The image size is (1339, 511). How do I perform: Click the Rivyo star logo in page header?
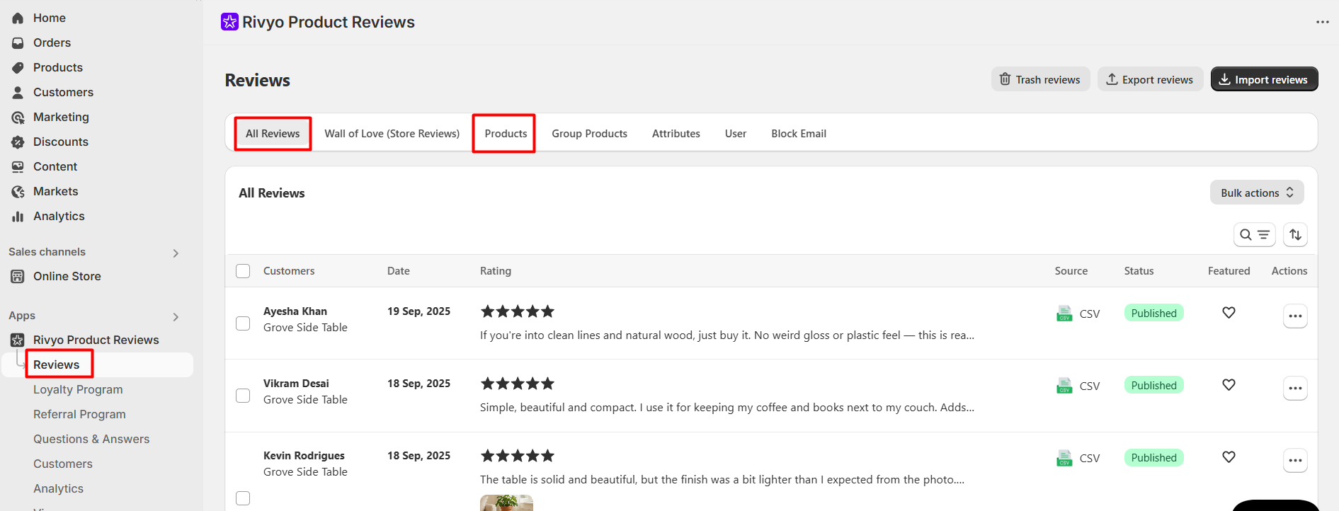(x=229, y=22)
